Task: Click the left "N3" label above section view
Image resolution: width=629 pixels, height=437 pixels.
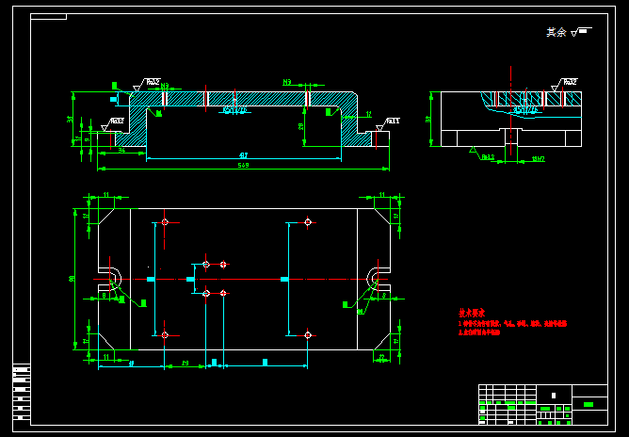Action: pos(165,87)
